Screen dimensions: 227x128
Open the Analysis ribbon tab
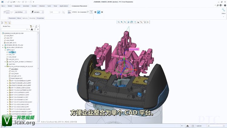click(18, 6)
